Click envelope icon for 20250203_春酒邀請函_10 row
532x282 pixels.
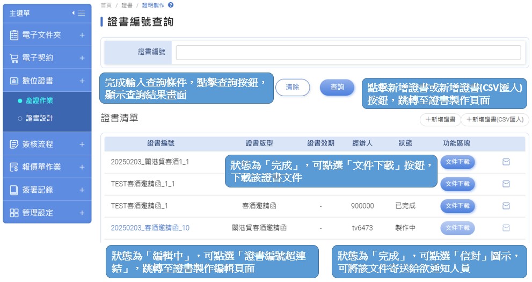click(506, 228)
